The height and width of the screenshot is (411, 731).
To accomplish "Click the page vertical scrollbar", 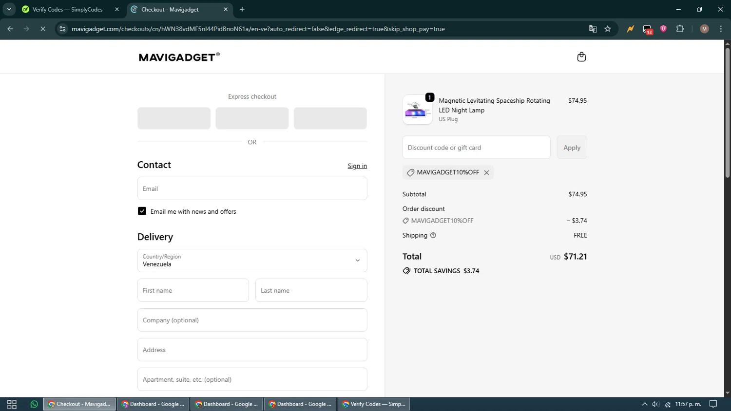I will point(727,112).
